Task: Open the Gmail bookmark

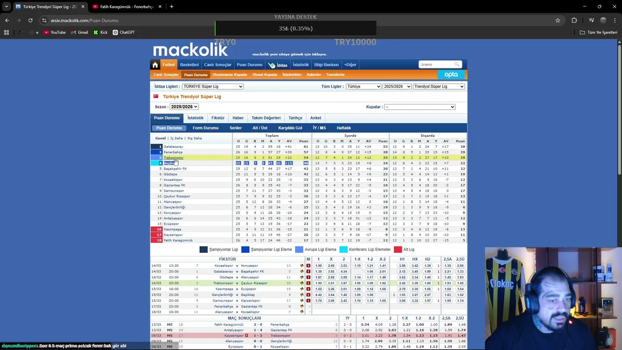Action: coord(79,32)
